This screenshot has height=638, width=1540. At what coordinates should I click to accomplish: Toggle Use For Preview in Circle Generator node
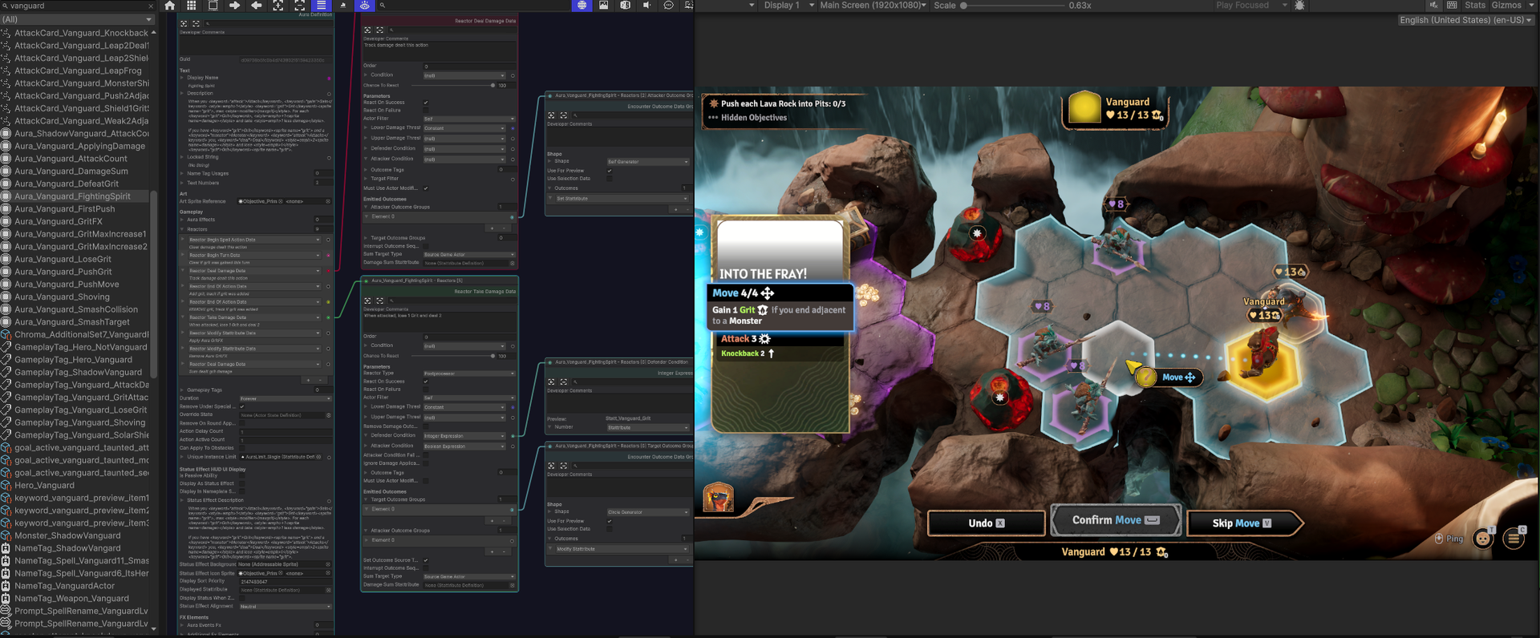tap(610, 521)
